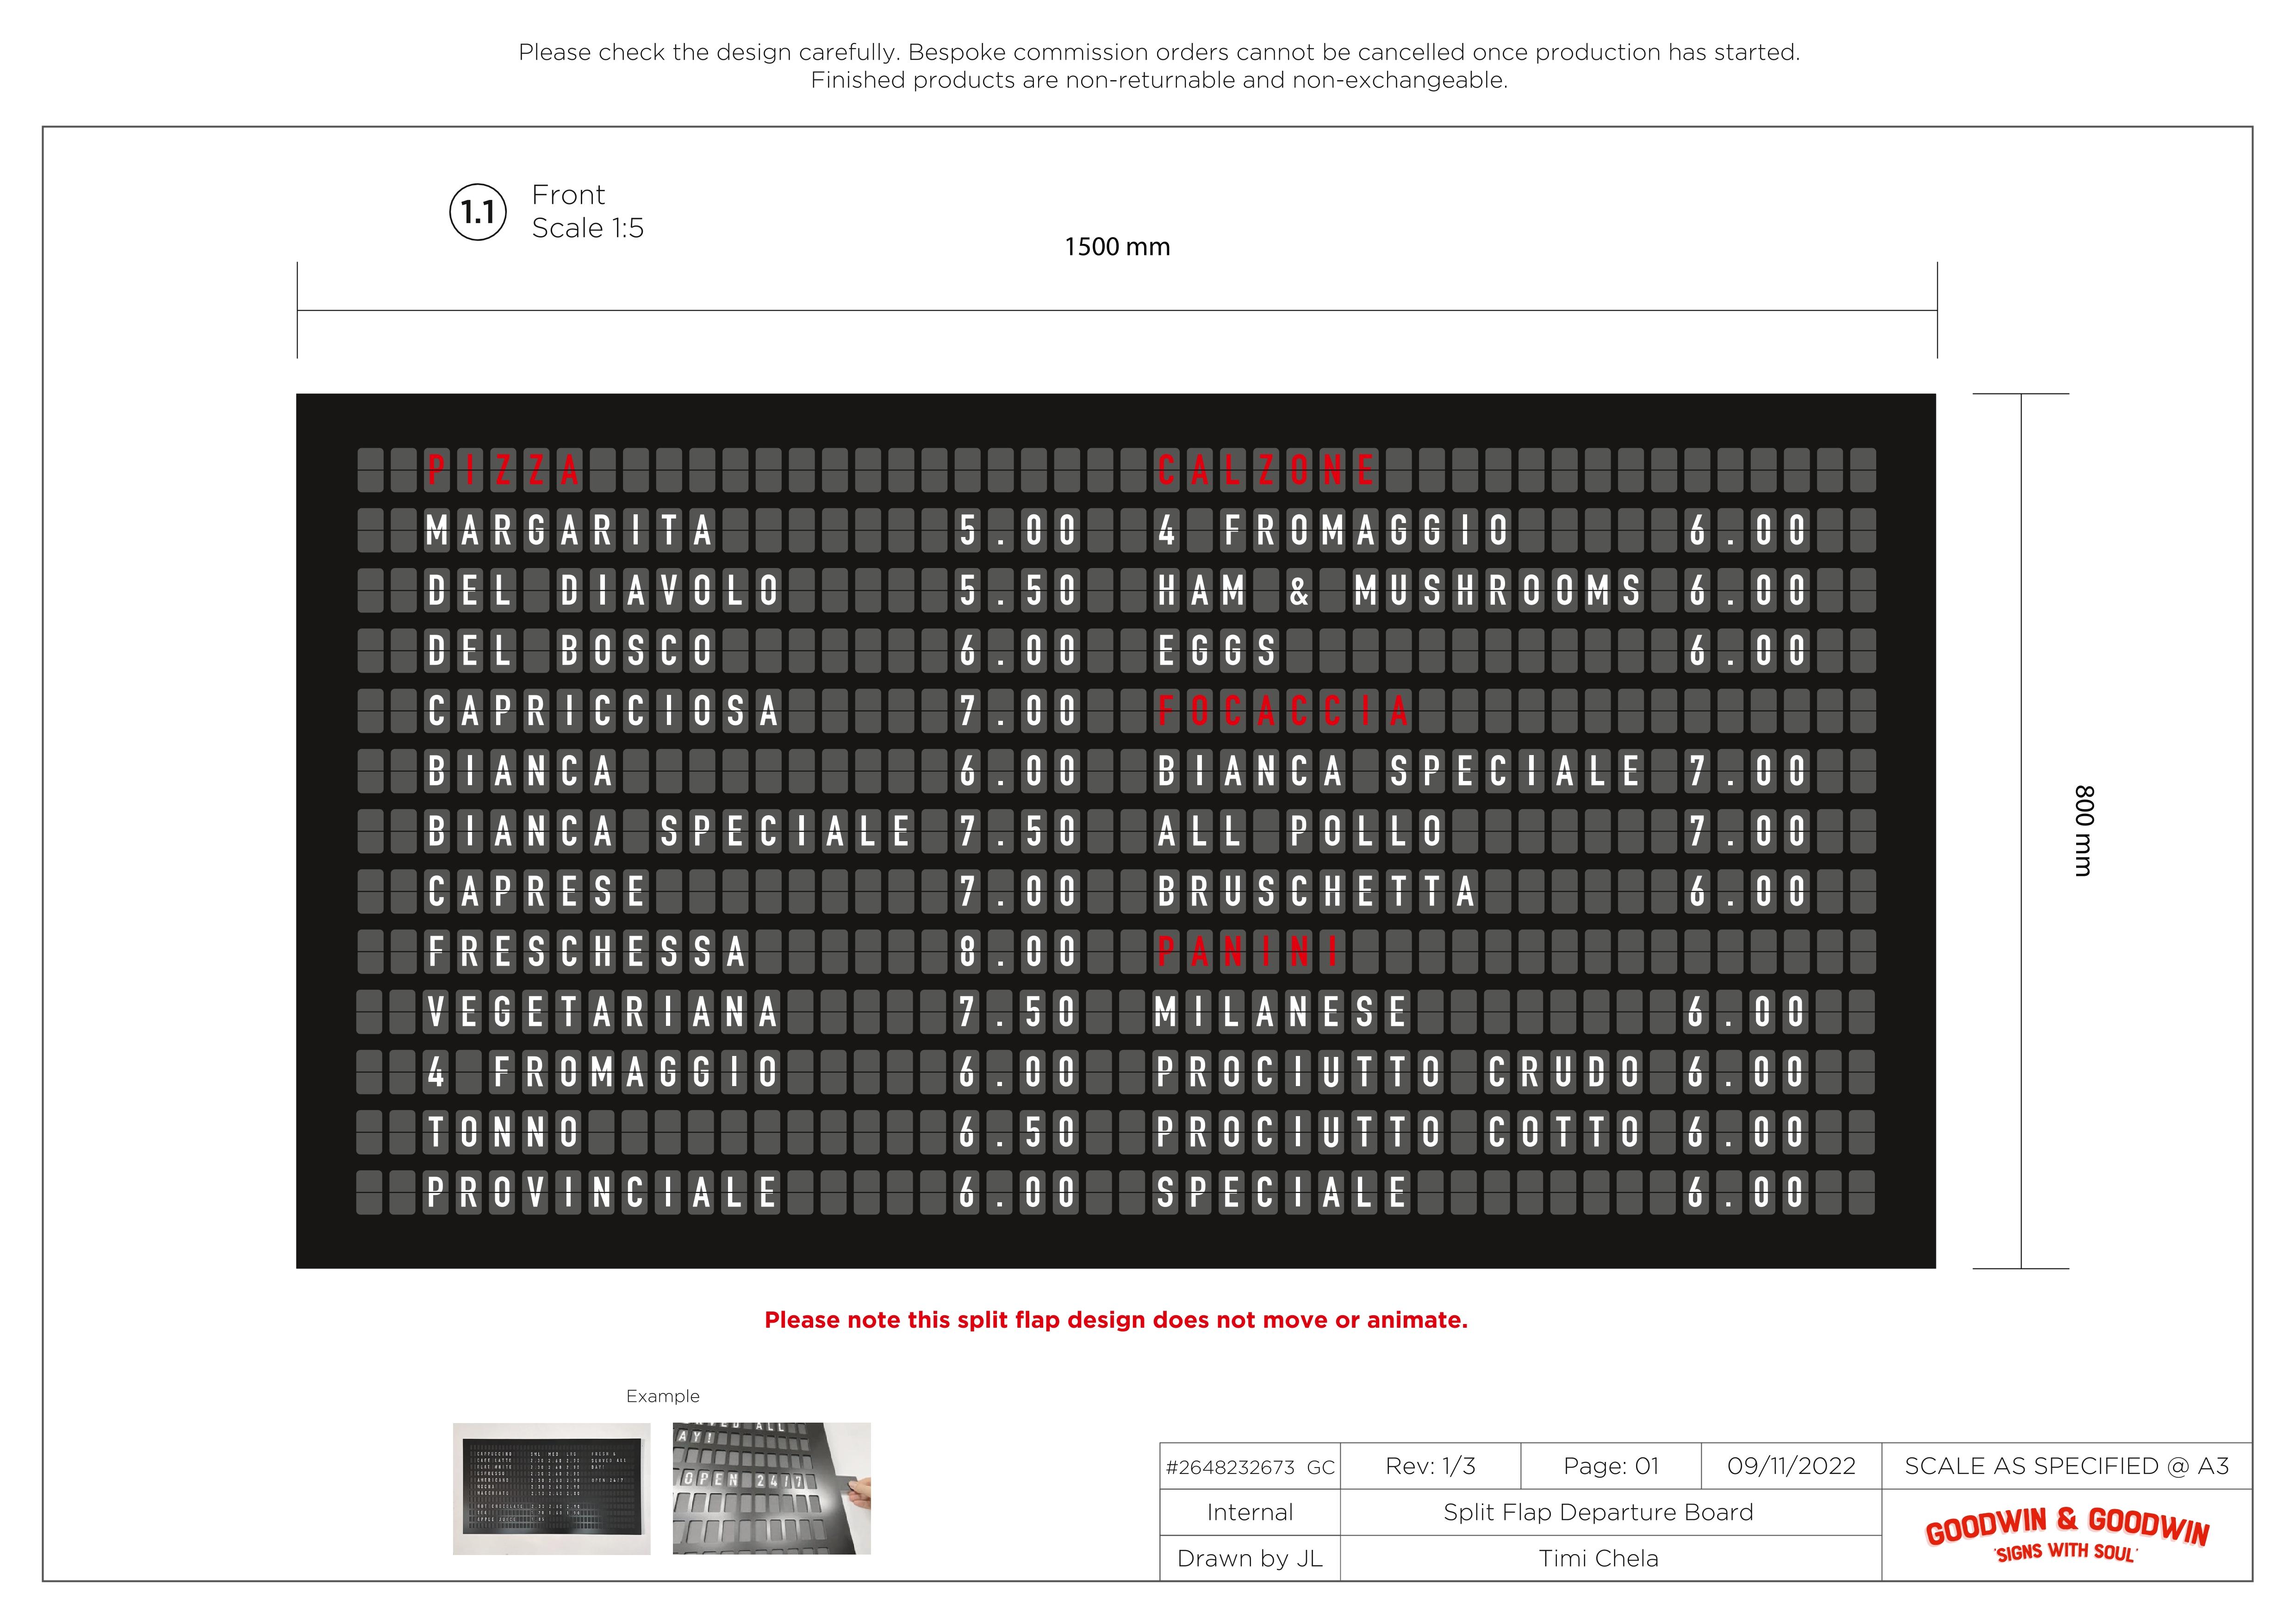The image size is (2296, 1624).
Task: Click the PROCIUTTO COTTO menu item
Action: coord(1398,1132)
